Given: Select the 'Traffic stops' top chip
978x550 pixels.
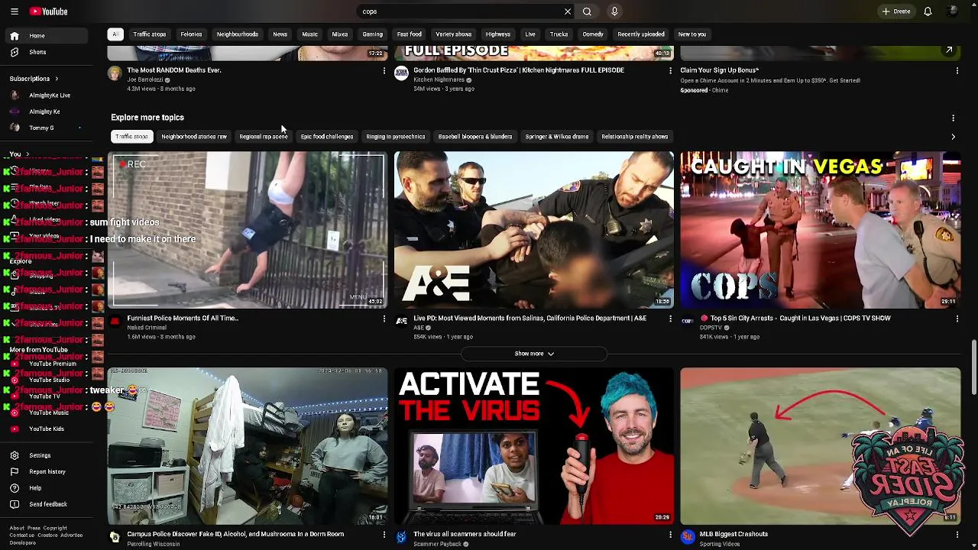Looking at the screenshot, I should click(x=149, y=34).
